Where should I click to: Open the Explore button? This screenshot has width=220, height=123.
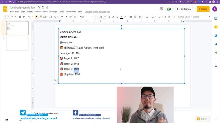202,119
